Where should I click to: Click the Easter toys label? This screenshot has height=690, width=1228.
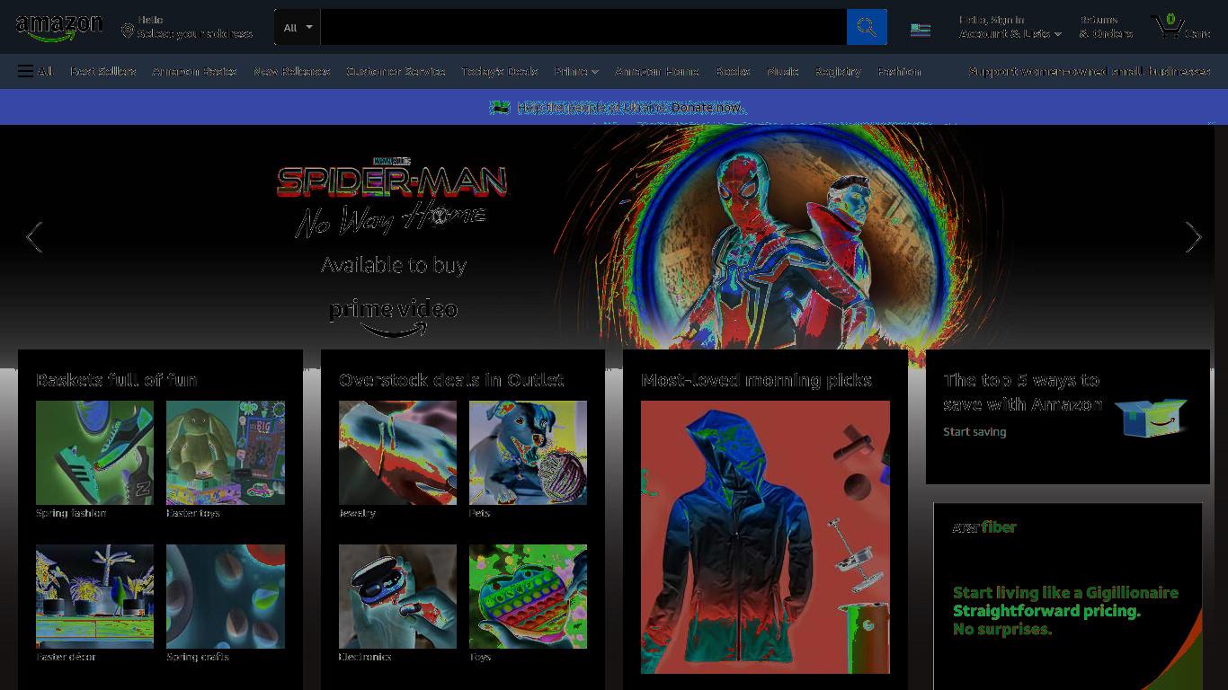click(193, 513)
